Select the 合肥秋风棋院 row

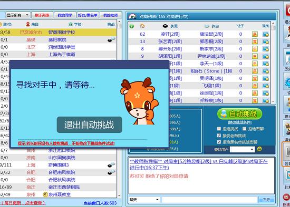pos(58,180)
